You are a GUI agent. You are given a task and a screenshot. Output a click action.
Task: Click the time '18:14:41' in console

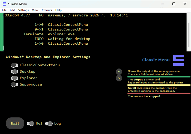coord(119,15)
